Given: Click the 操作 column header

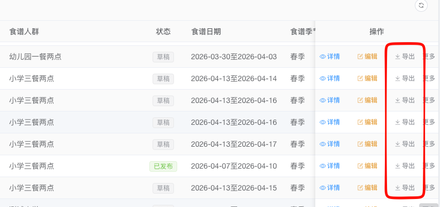Looking at the screenshot, I should tap(377, 31).
